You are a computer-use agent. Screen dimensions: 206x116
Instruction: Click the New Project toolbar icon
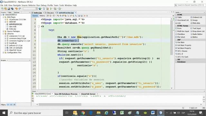pyautogui.click(x=5, y=9)
